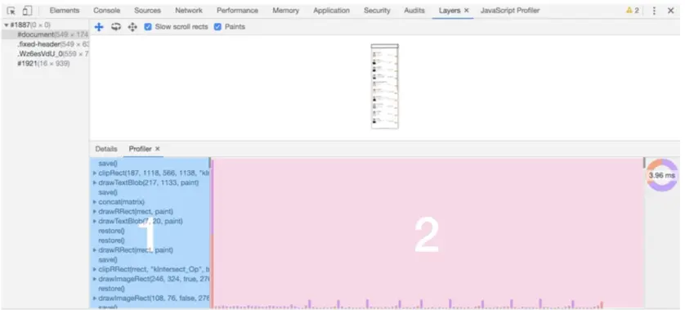Toggle the Slow scroll rects checkbox
Viewport: 685px width, 310px height.
(x=148, y=27)
